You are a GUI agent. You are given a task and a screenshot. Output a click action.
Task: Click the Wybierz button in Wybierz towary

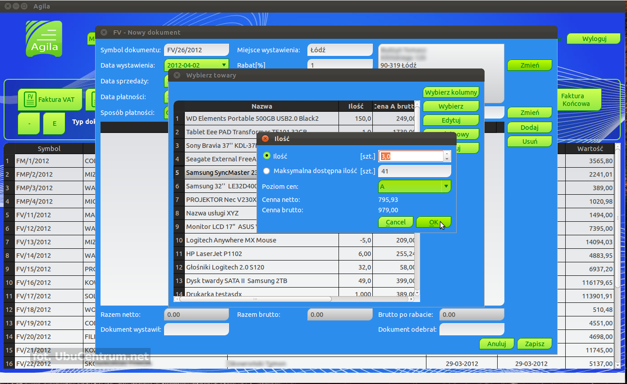click(451, 106)
